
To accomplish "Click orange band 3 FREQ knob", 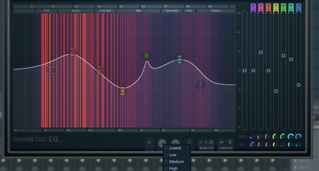I will coord(268,137).
